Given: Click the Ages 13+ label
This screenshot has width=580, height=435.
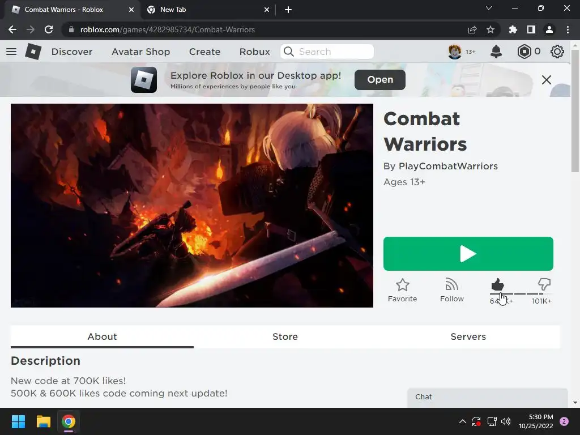Looking at the screenshot, I should [x=404, y=182].
